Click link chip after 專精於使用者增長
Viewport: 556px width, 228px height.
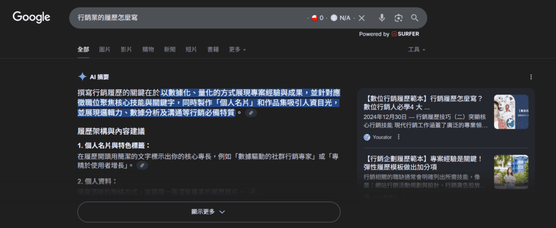(142, 165)
